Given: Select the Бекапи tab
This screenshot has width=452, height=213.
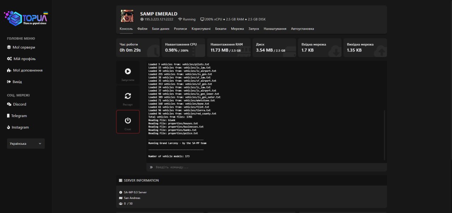Looking at the screenshot, I should point(221,29).
